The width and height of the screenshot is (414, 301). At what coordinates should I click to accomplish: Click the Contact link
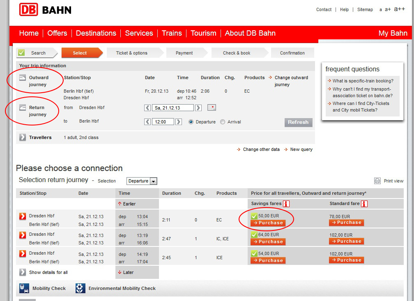coord(324,9)
